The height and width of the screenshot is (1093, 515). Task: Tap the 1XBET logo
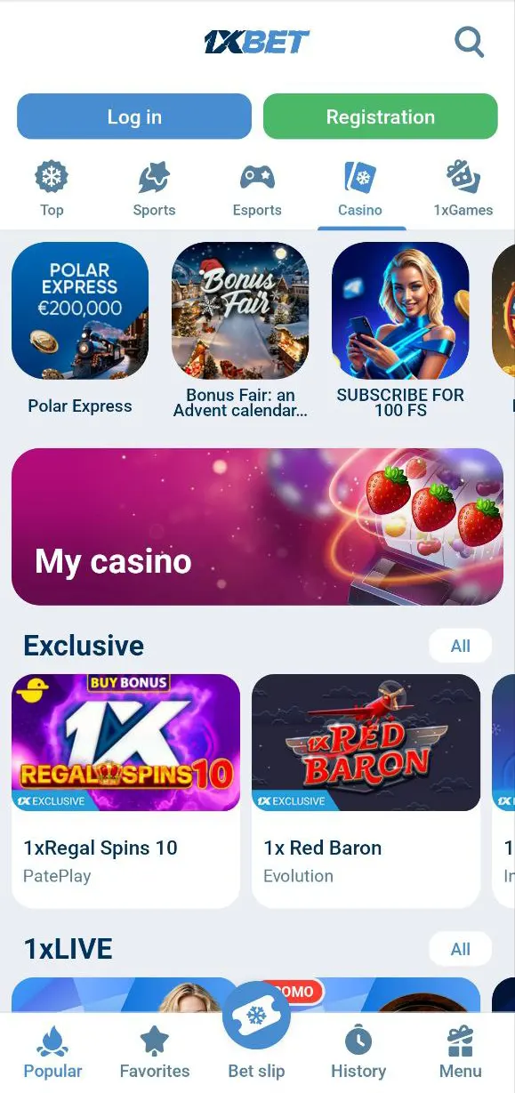point(257,42)
